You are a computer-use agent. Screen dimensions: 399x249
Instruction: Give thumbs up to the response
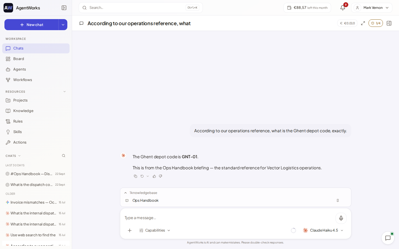pos(154,176)
